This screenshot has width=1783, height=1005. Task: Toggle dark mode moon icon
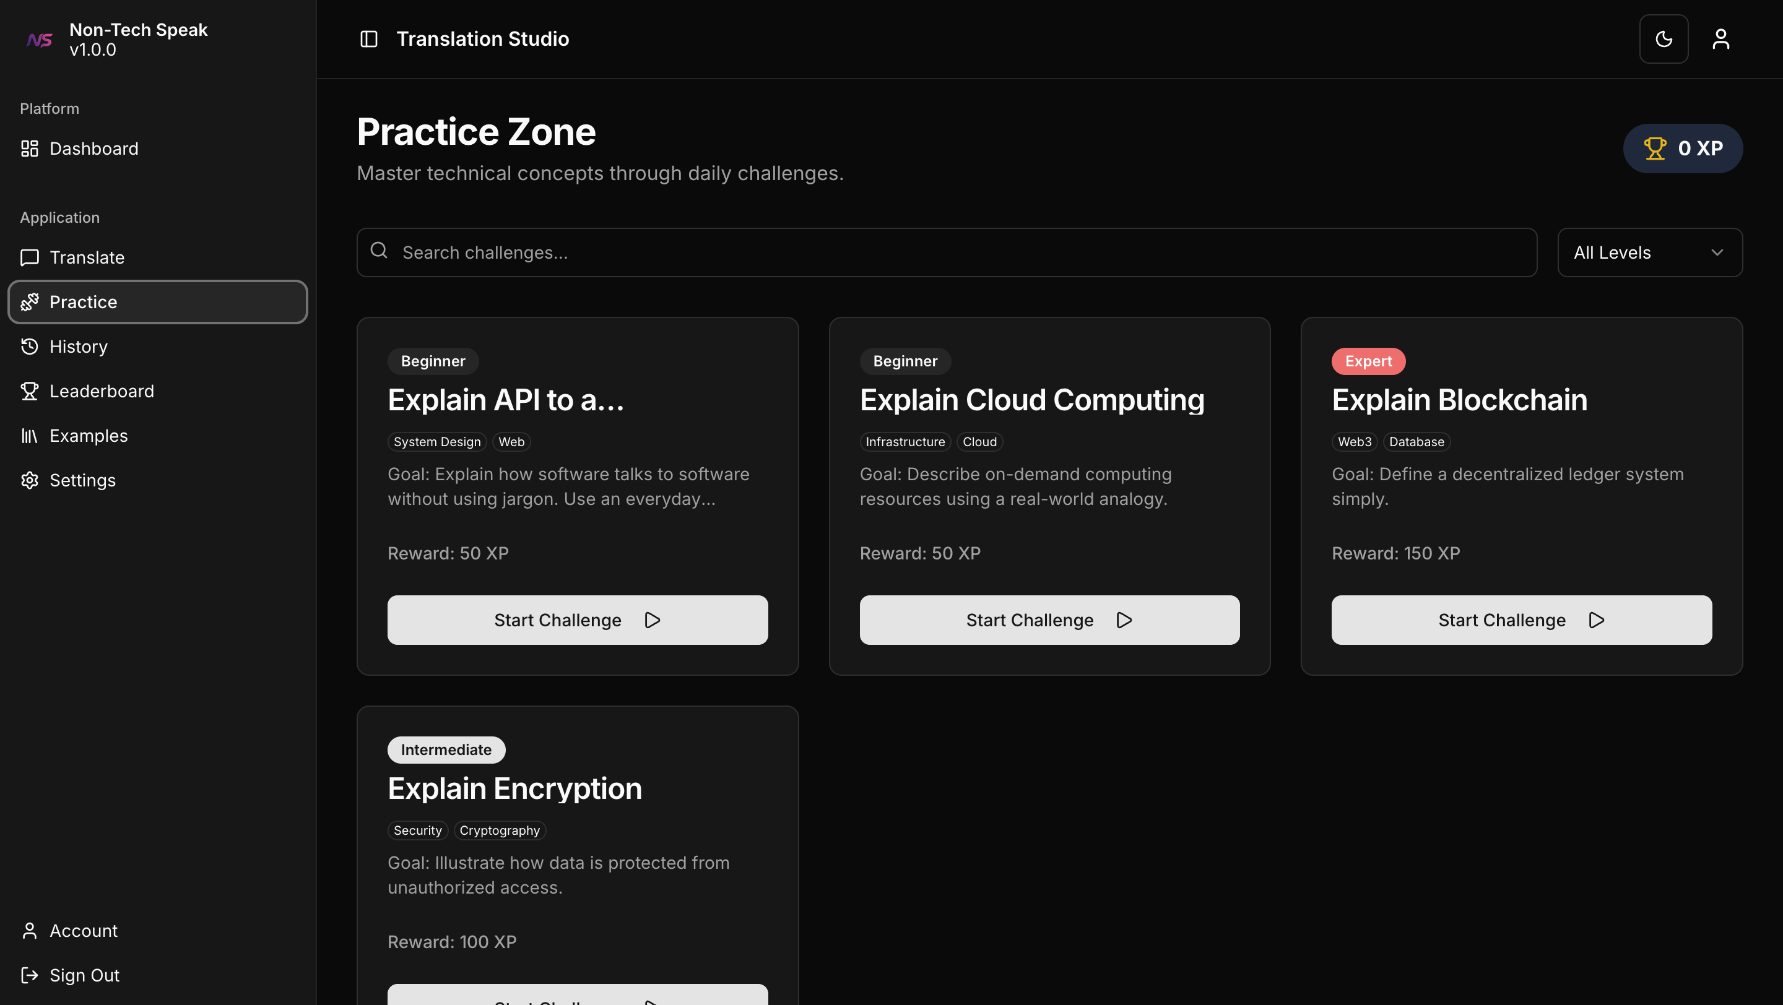click(1664, 39)
